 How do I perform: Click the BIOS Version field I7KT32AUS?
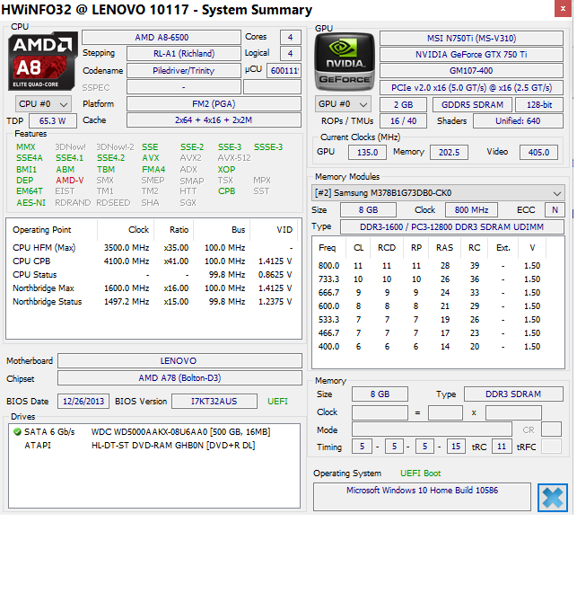[214, 402]
